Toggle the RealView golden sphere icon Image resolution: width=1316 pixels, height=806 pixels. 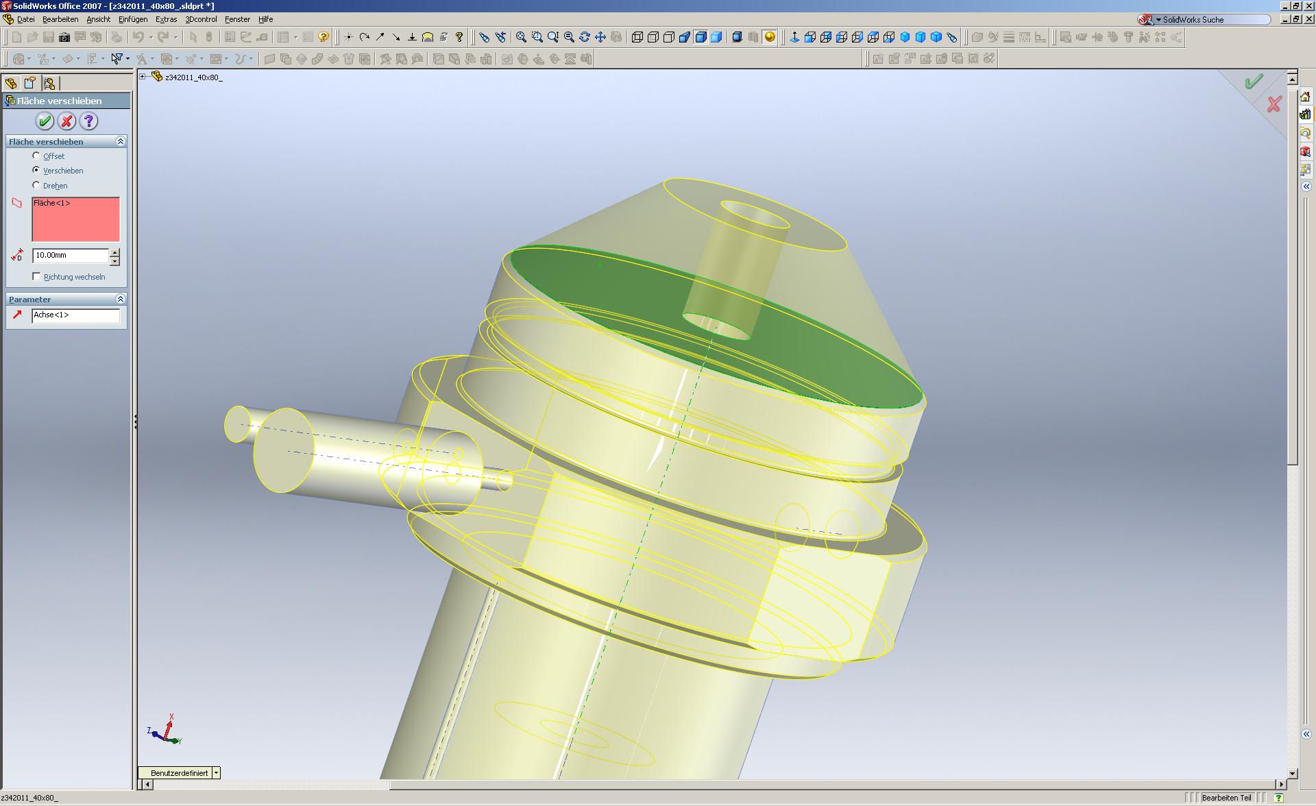(770, 37)
